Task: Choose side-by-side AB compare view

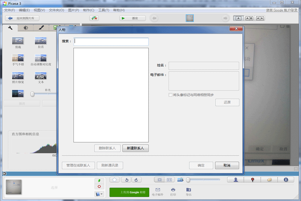Action: tap(249, 18)
